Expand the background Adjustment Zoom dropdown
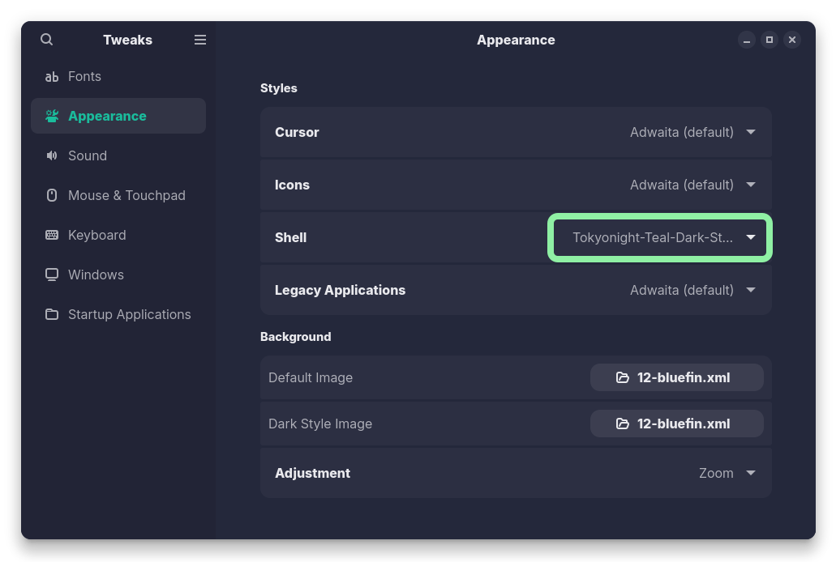Screen dimensions: 836x562 [x=727, y=473]
